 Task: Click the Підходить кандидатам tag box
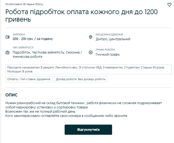88,69
